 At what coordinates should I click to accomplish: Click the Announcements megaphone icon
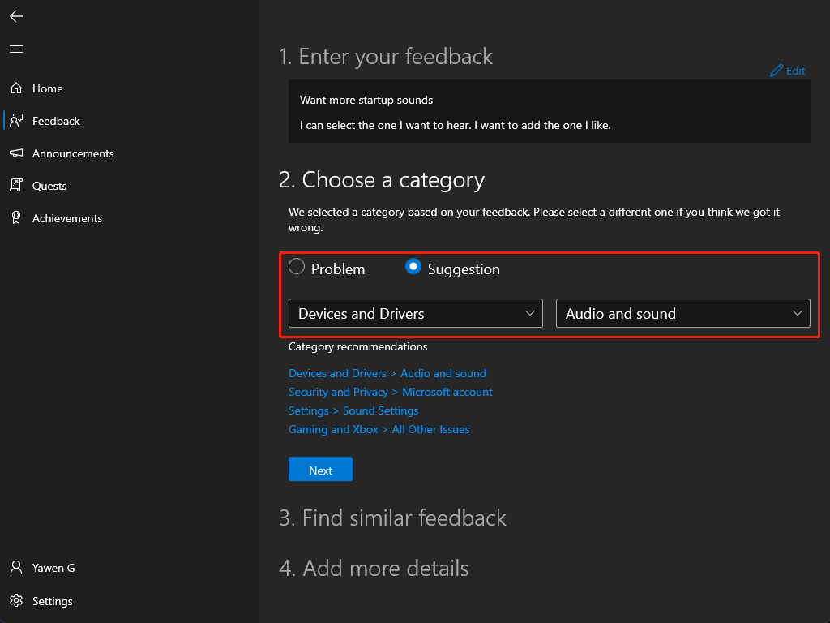point(16,153)
